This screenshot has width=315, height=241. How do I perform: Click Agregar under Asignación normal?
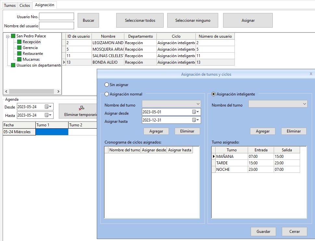tap(156, 131)
